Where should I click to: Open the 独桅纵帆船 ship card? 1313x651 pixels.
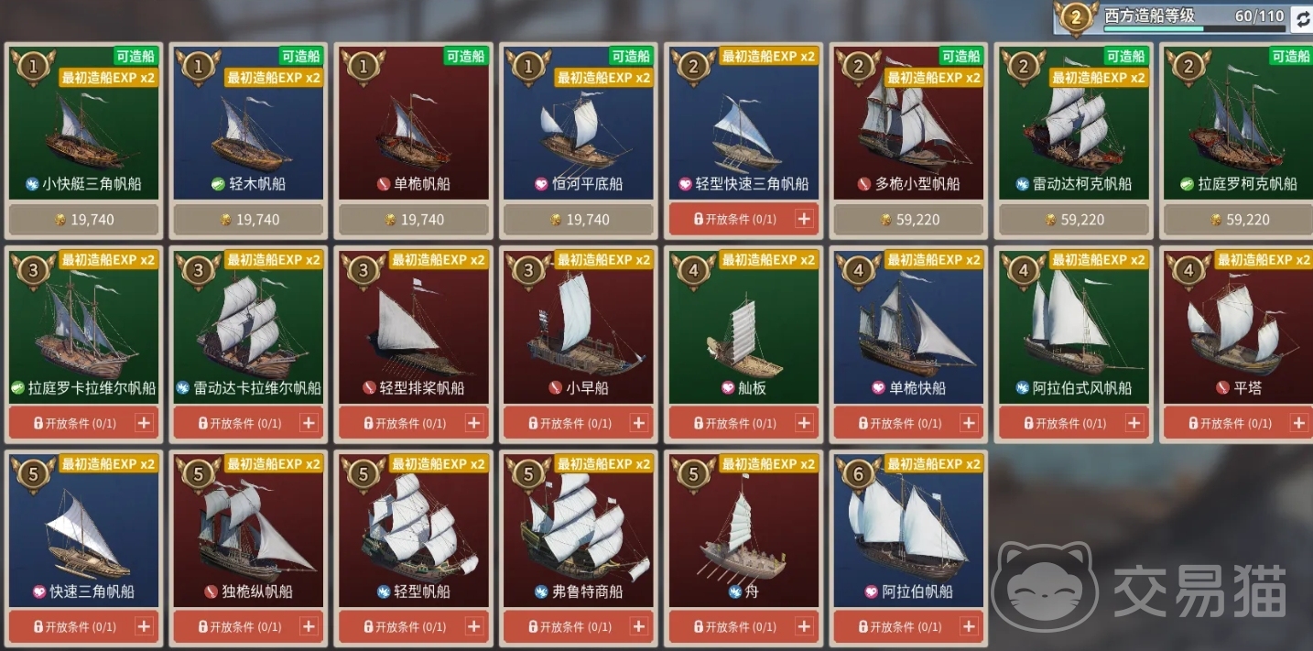click(249, 529)
